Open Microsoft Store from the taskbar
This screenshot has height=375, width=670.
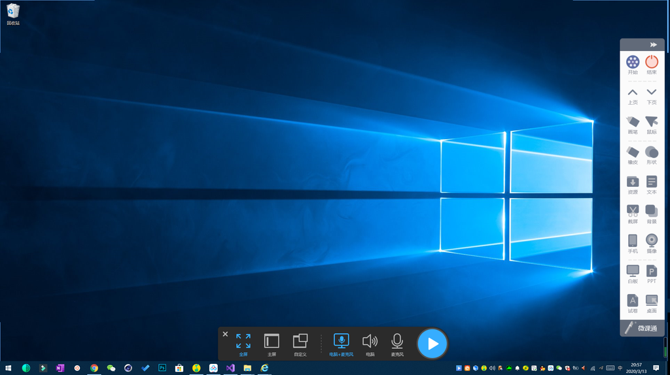click(x=179, y=368)
